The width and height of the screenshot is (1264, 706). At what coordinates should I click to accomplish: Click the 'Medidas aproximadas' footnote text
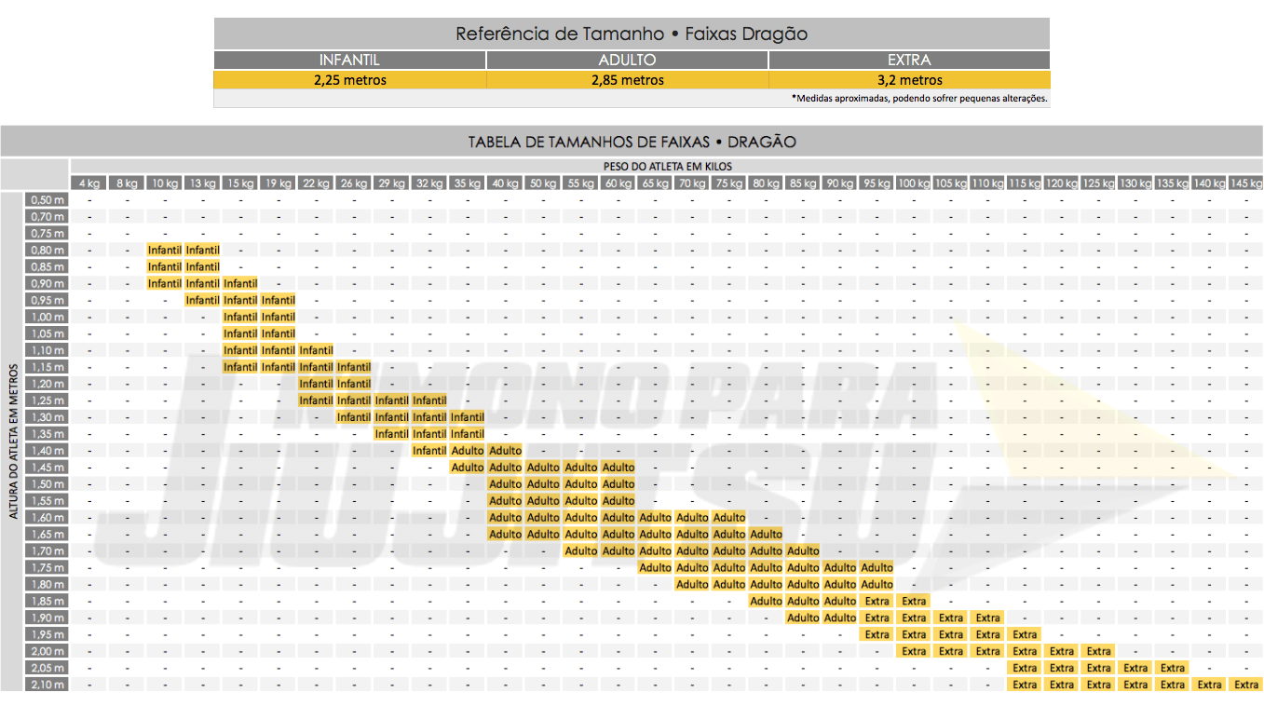pyautogui.click(x=919, y=98)
